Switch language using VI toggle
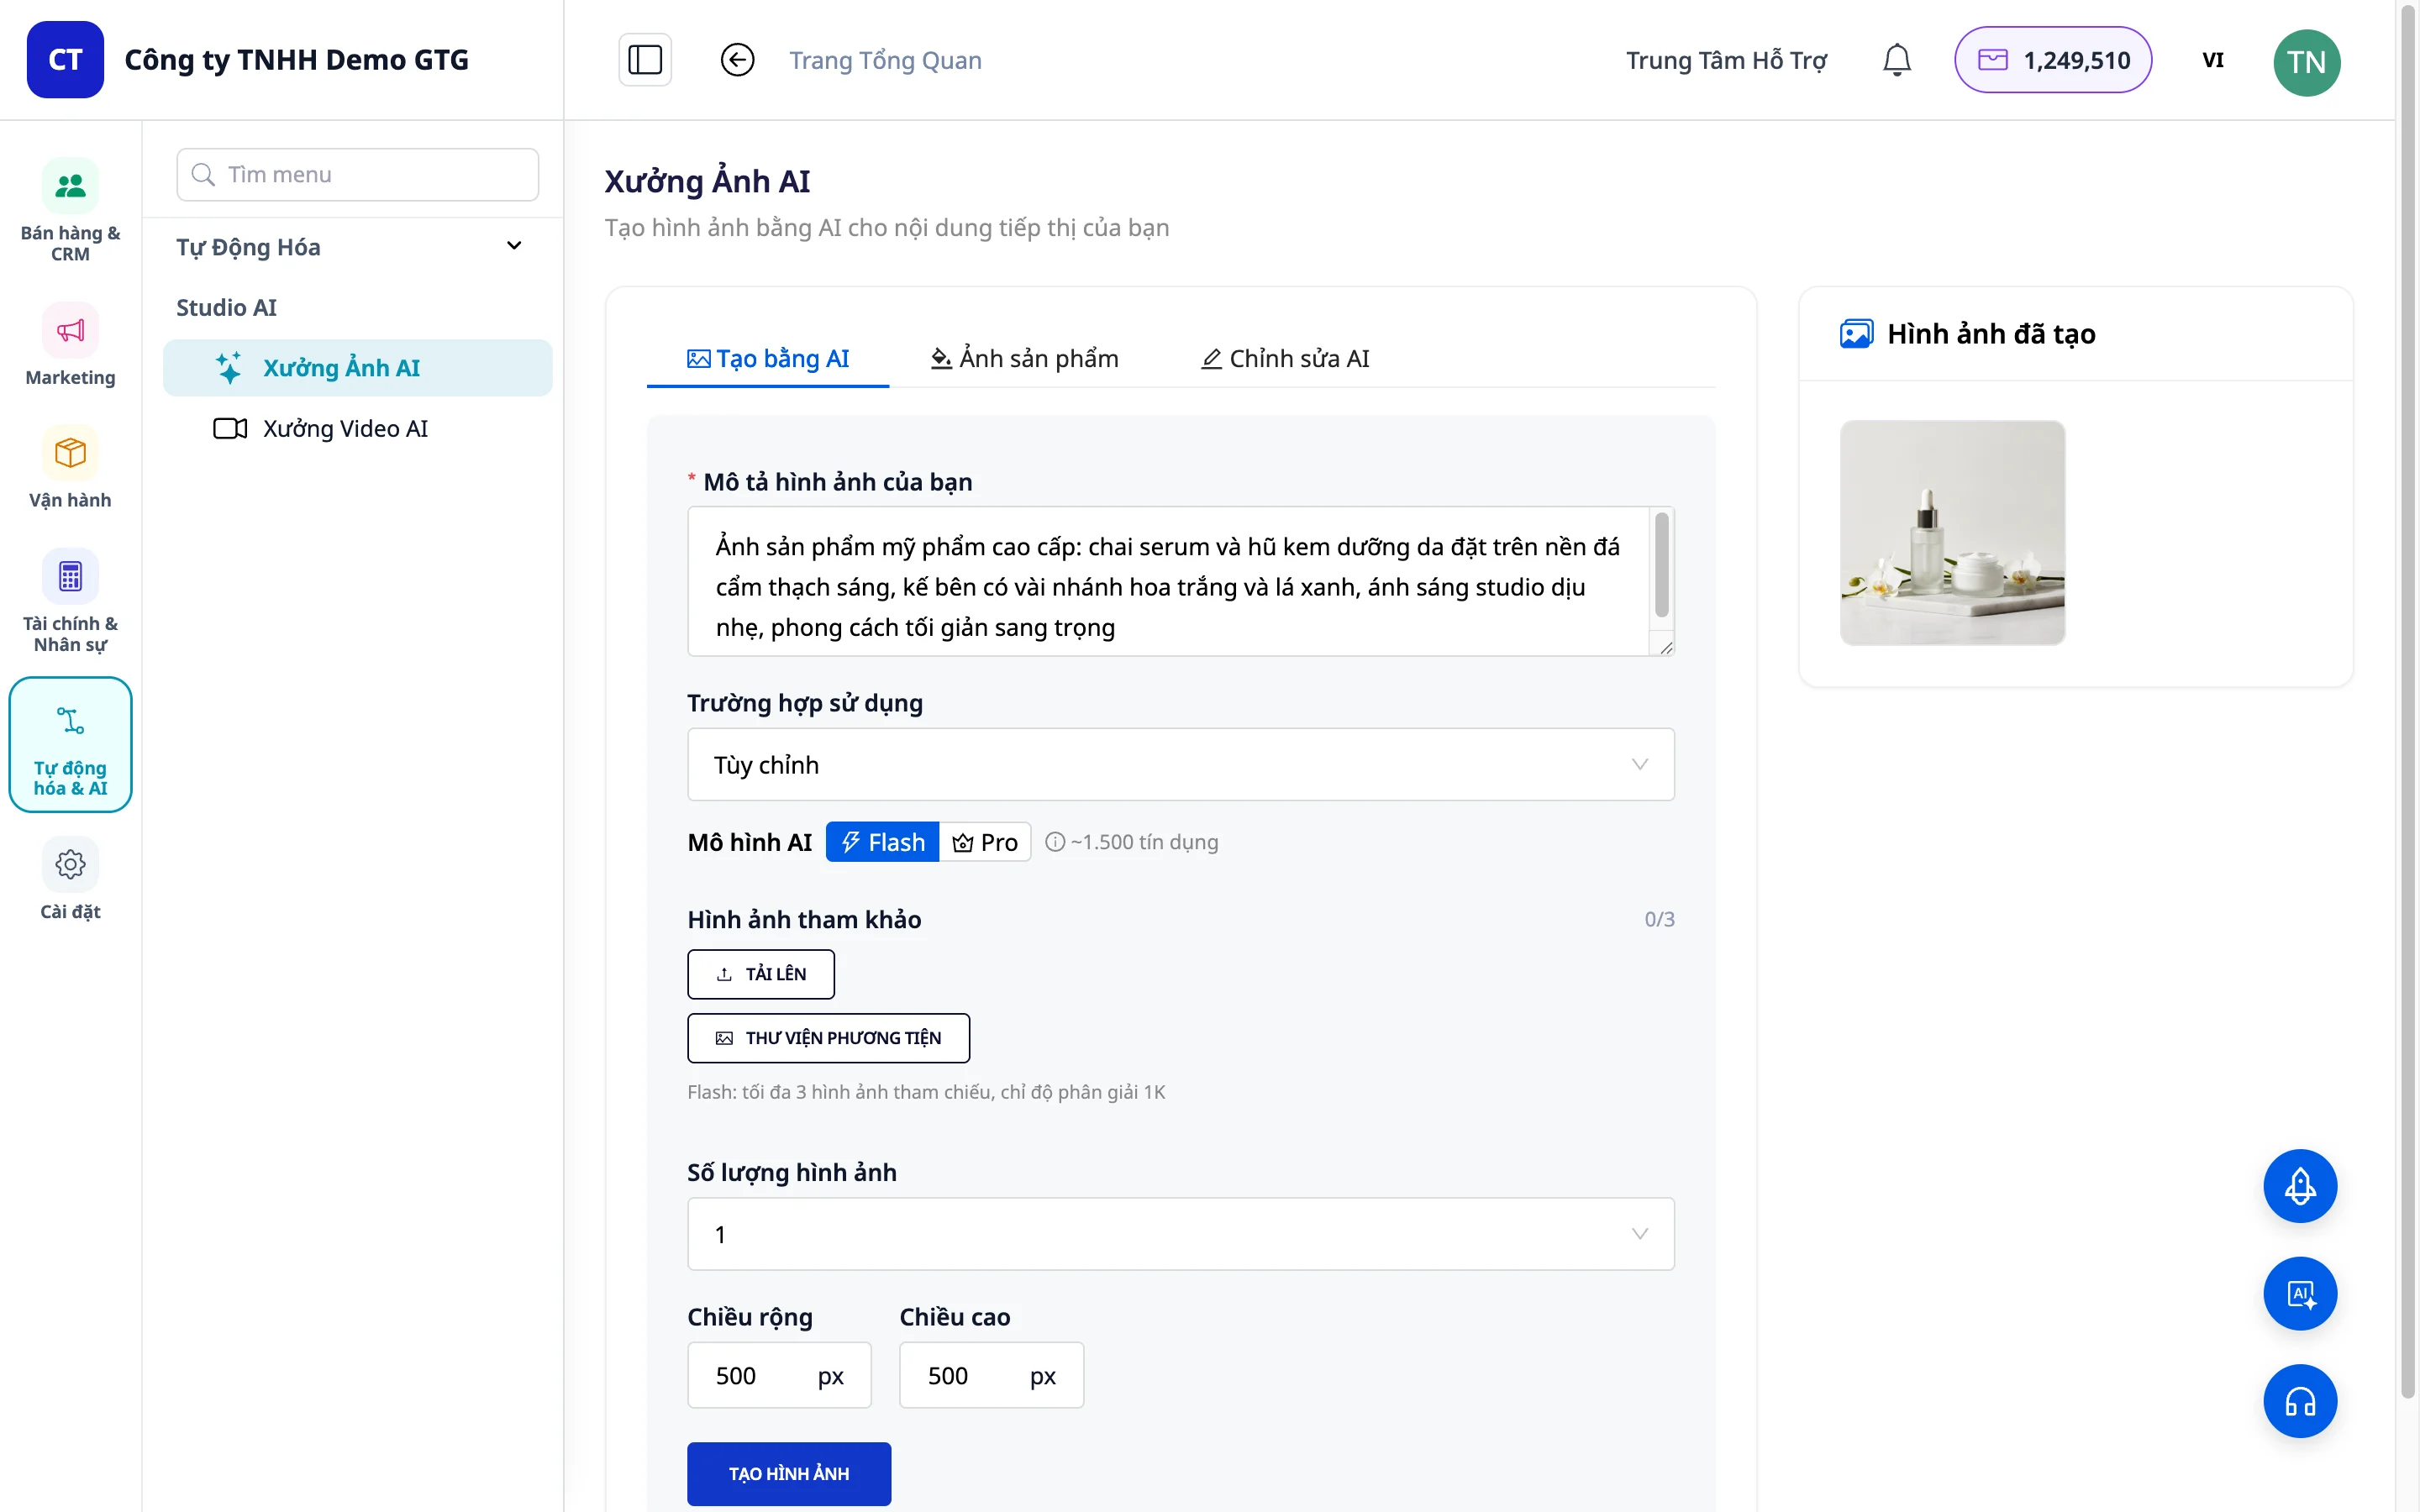The height and width of the screenshot is (1512, 2420). pyautogui.click(x=2213, y=60)
